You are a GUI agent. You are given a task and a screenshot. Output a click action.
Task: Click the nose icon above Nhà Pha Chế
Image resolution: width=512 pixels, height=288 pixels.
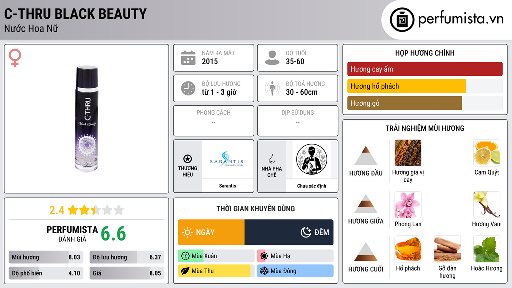point(271,159)
